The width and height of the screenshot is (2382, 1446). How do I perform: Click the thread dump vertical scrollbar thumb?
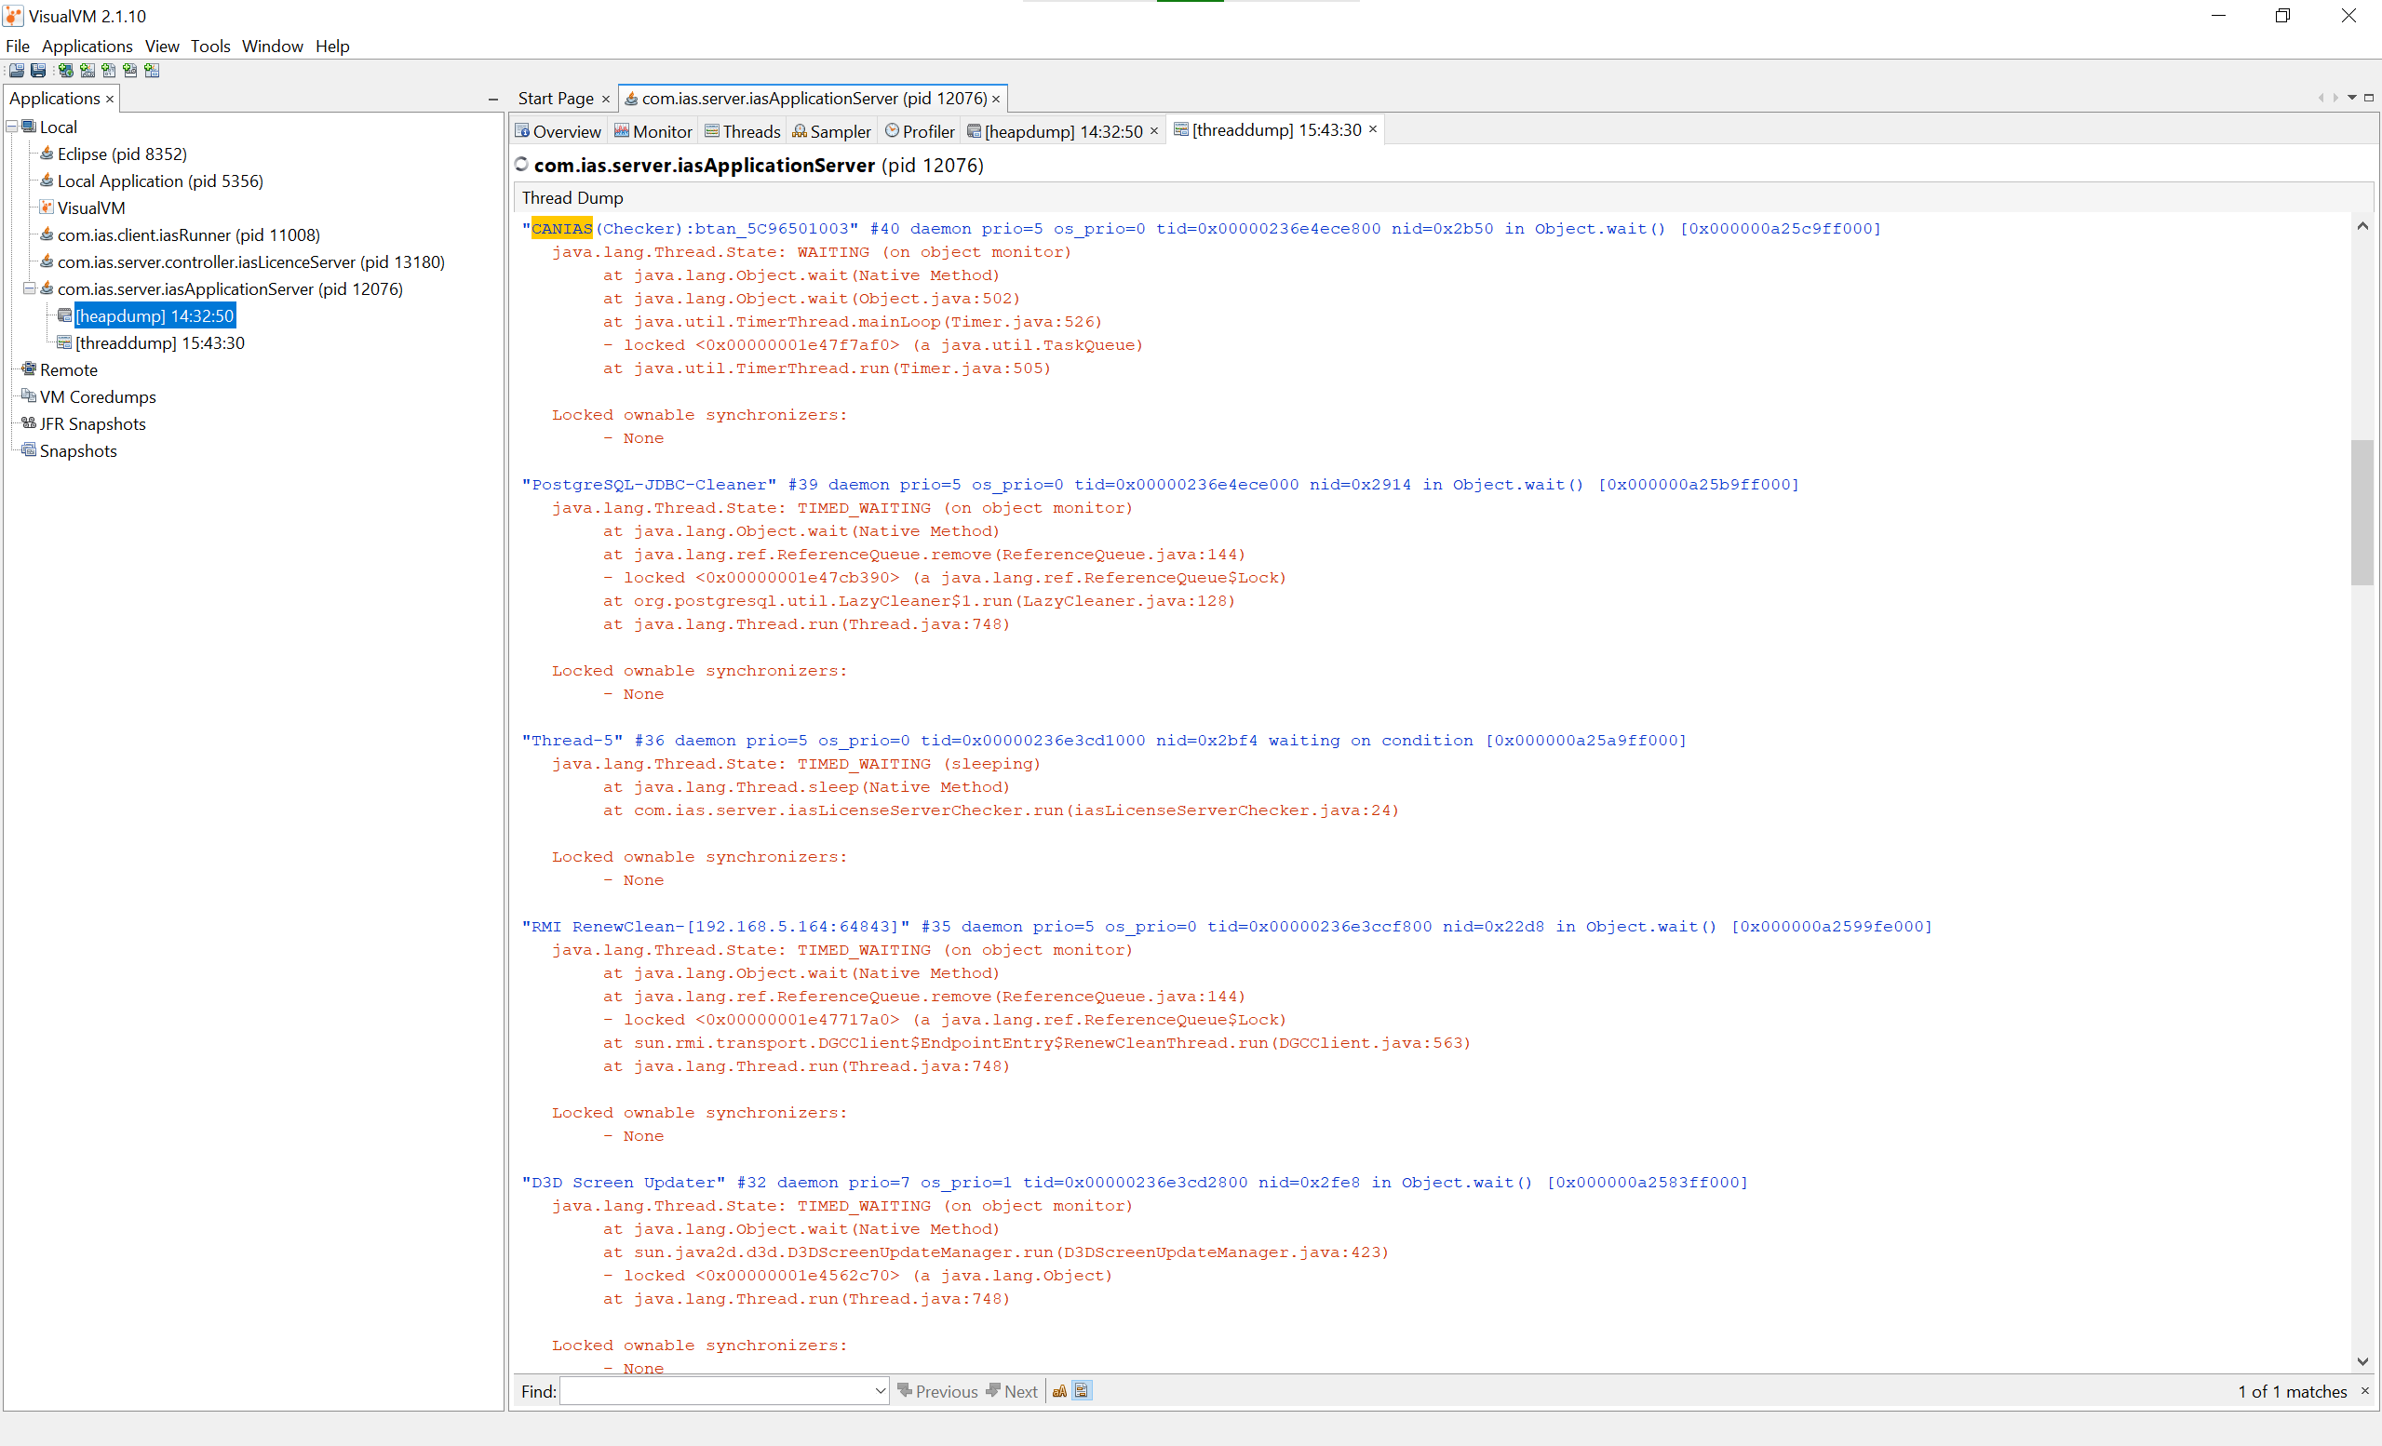coord(2362,513)
